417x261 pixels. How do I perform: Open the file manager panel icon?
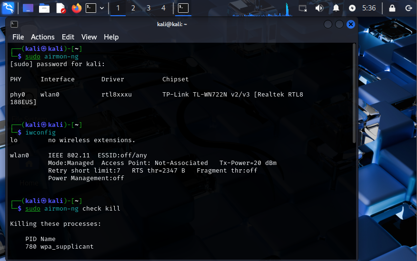click(44, 8)
